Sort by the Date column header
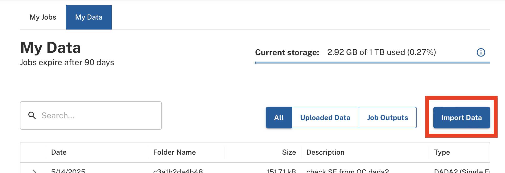The height and width of the screenshot is (173, 505). click(59, 152)
